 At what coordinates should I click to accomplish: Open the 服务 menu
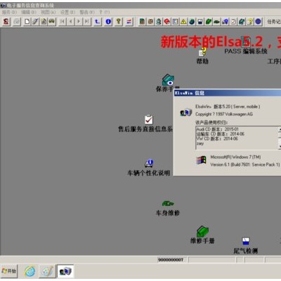(x=9, y=12)
